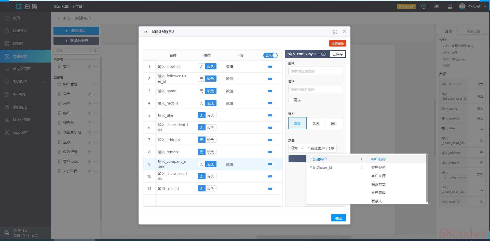Click the 描述 input field
This screenshot has width=490, height=241.
316,89
